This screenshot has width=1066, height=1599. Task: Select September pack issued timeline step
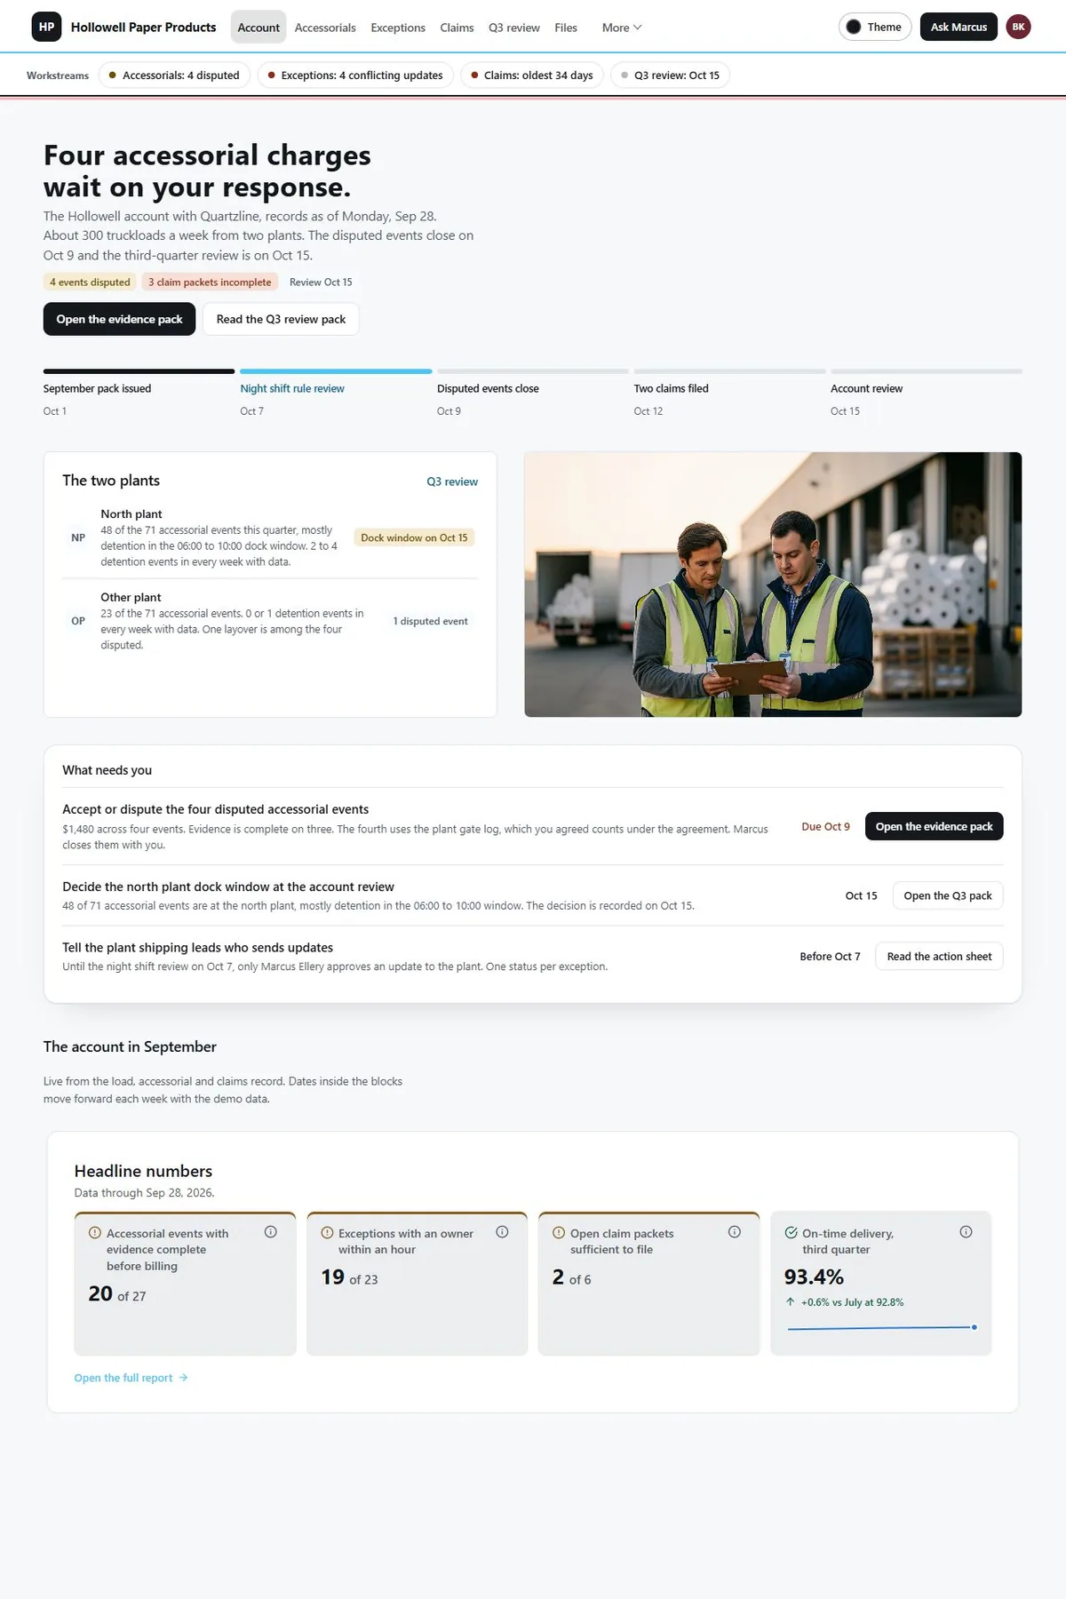(x=139, y=393)
